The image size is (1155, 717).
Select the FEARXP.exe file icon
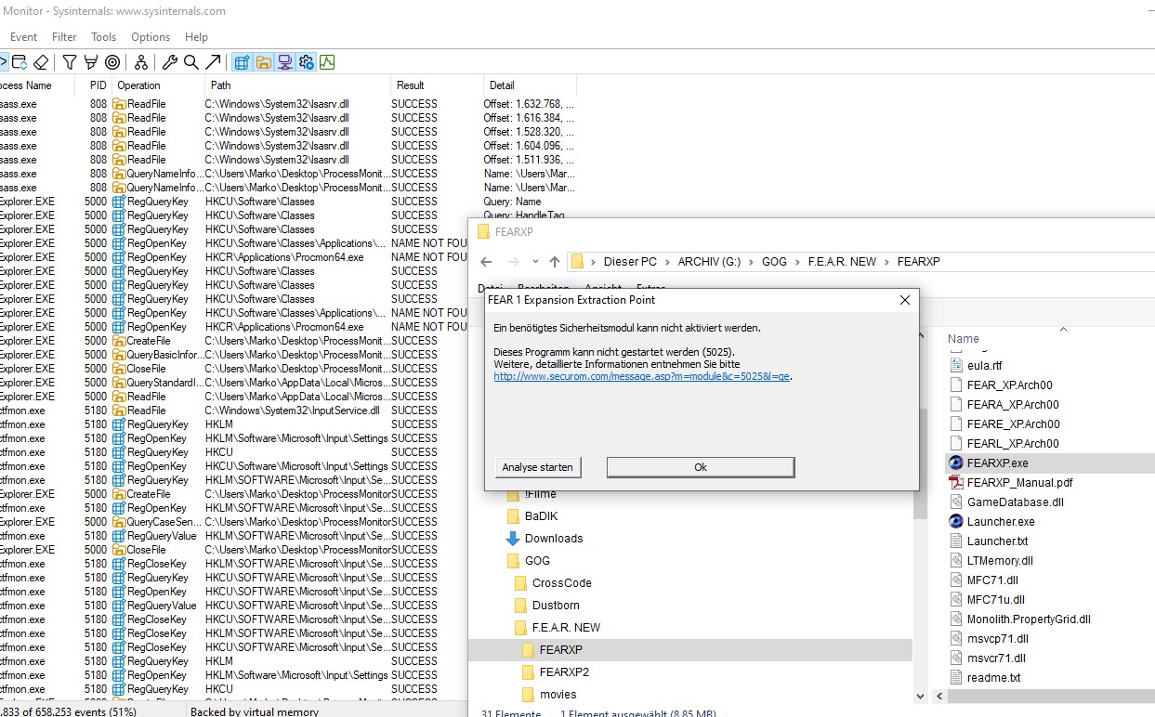pos(955,463)
